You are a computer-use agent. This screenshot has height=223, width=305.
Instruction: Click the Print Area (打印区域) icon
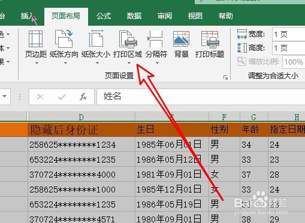pyautogui.click(x=128, y=39)
